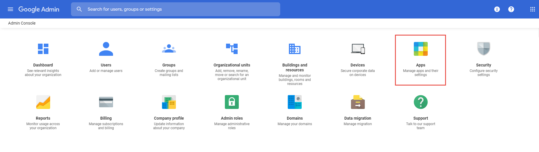
Task: Click the Billing title link
Action: pos(106,118)
